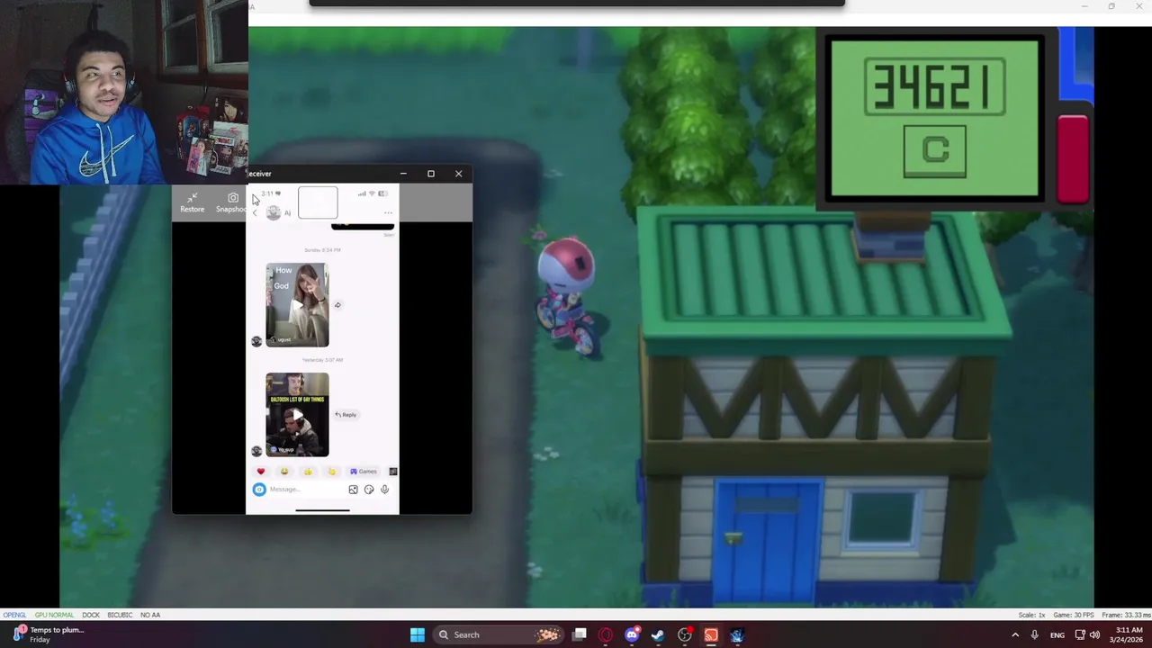1152x648 pixels.
Task: Play the 'How God' video reel
Action: (x=297, y=305)
